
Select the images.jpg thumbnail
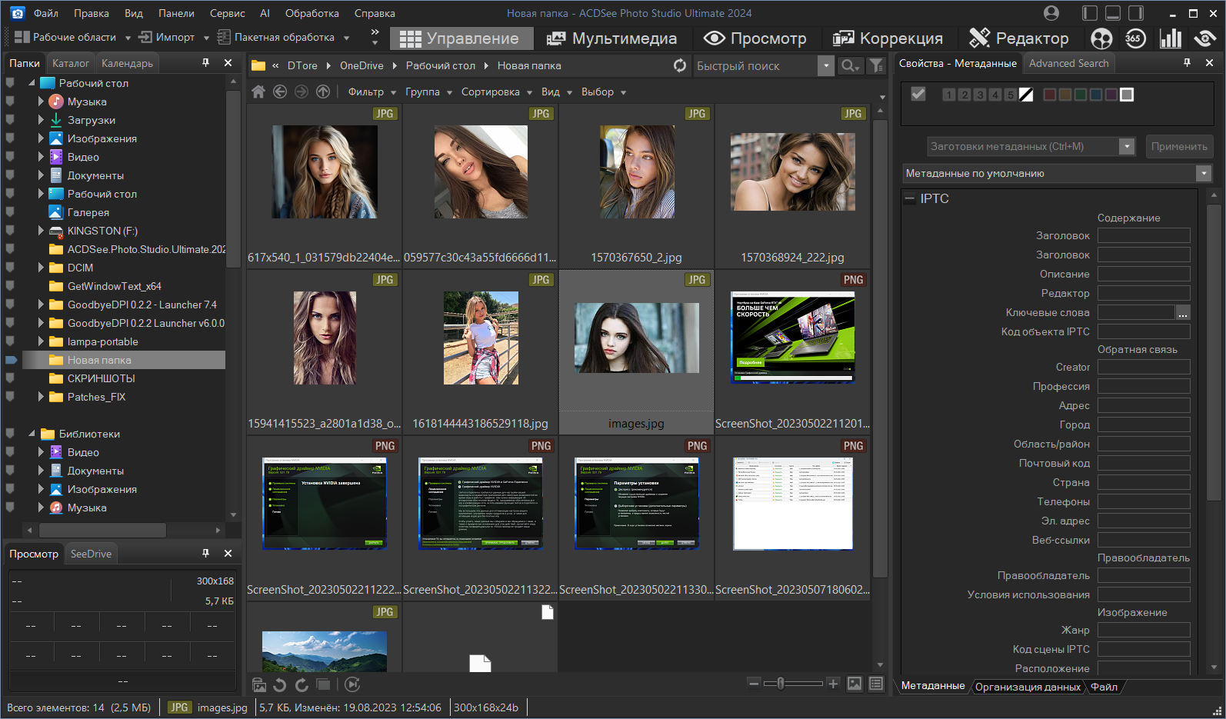click(x=636, y=338)
